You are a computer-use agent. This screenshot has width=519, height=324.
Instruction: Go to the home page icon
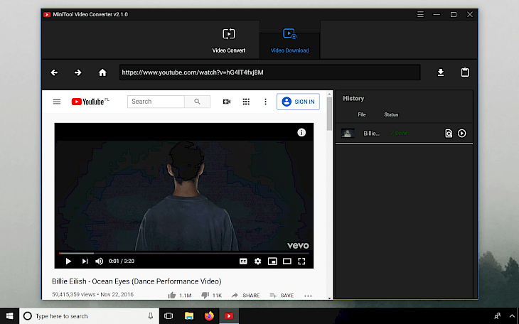[102, 72]
